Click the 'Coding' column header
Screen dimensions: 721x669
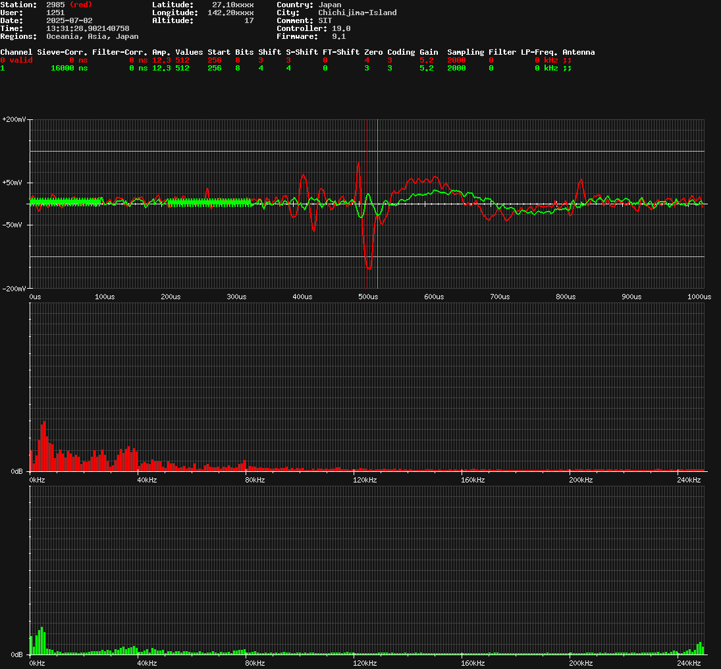pos(401,52)
